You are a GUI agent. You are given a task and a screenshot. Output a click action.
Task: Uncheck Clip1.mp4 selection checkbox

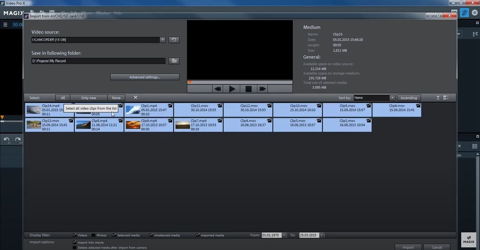pyautogui.click(x=170, y=105)
